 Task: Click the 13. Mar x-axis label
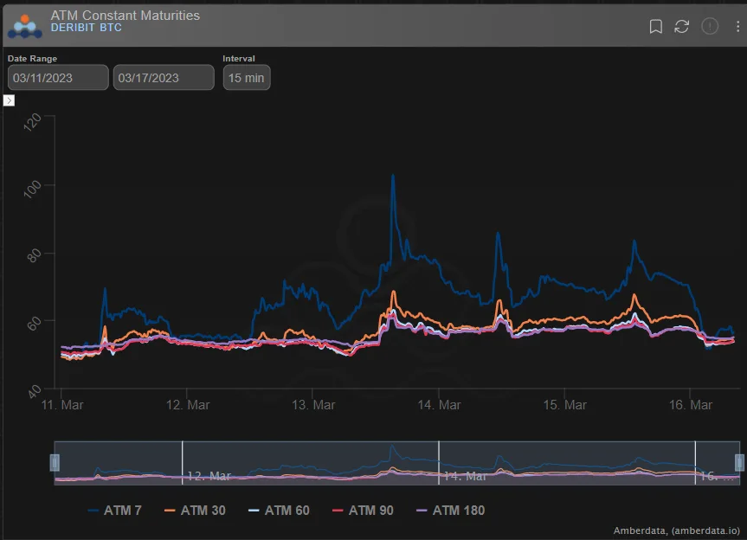click(313, 405)
